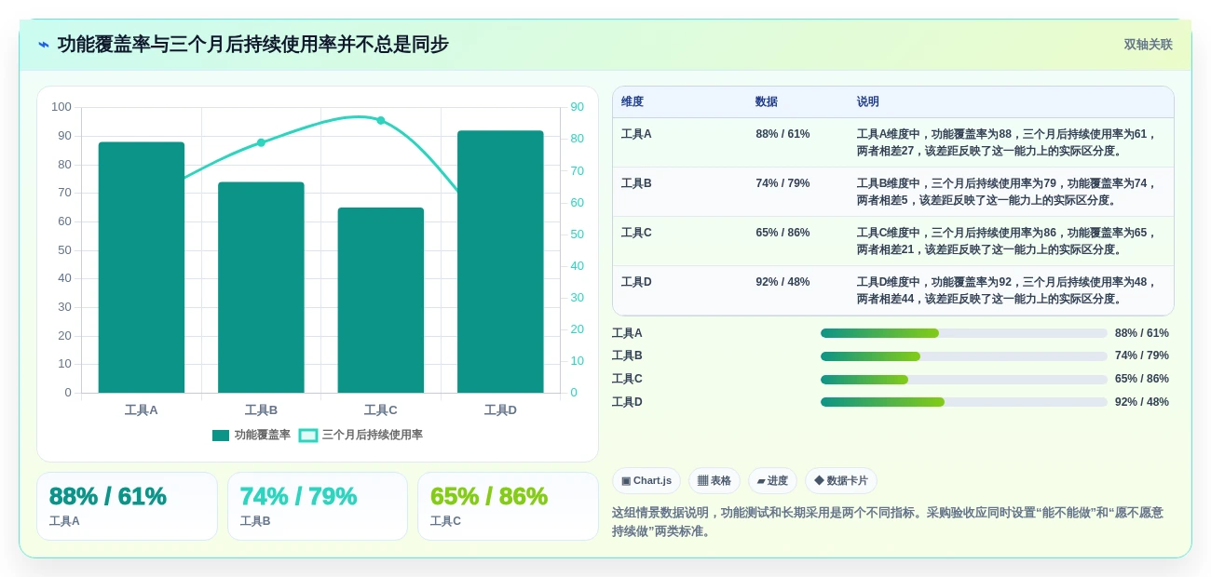1211x577 pixels.
Task: Click the 三个月后持续使用率 legend label
Action: (373, 436)
